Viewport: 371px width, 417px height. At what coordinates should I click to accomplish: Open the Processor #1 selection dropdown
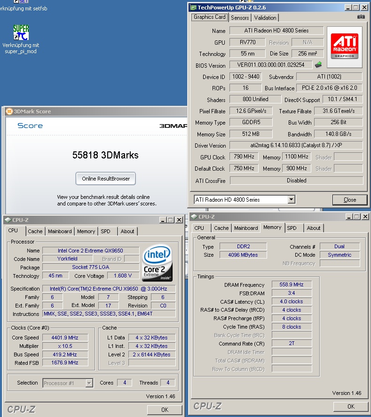(x=89, y=383)
